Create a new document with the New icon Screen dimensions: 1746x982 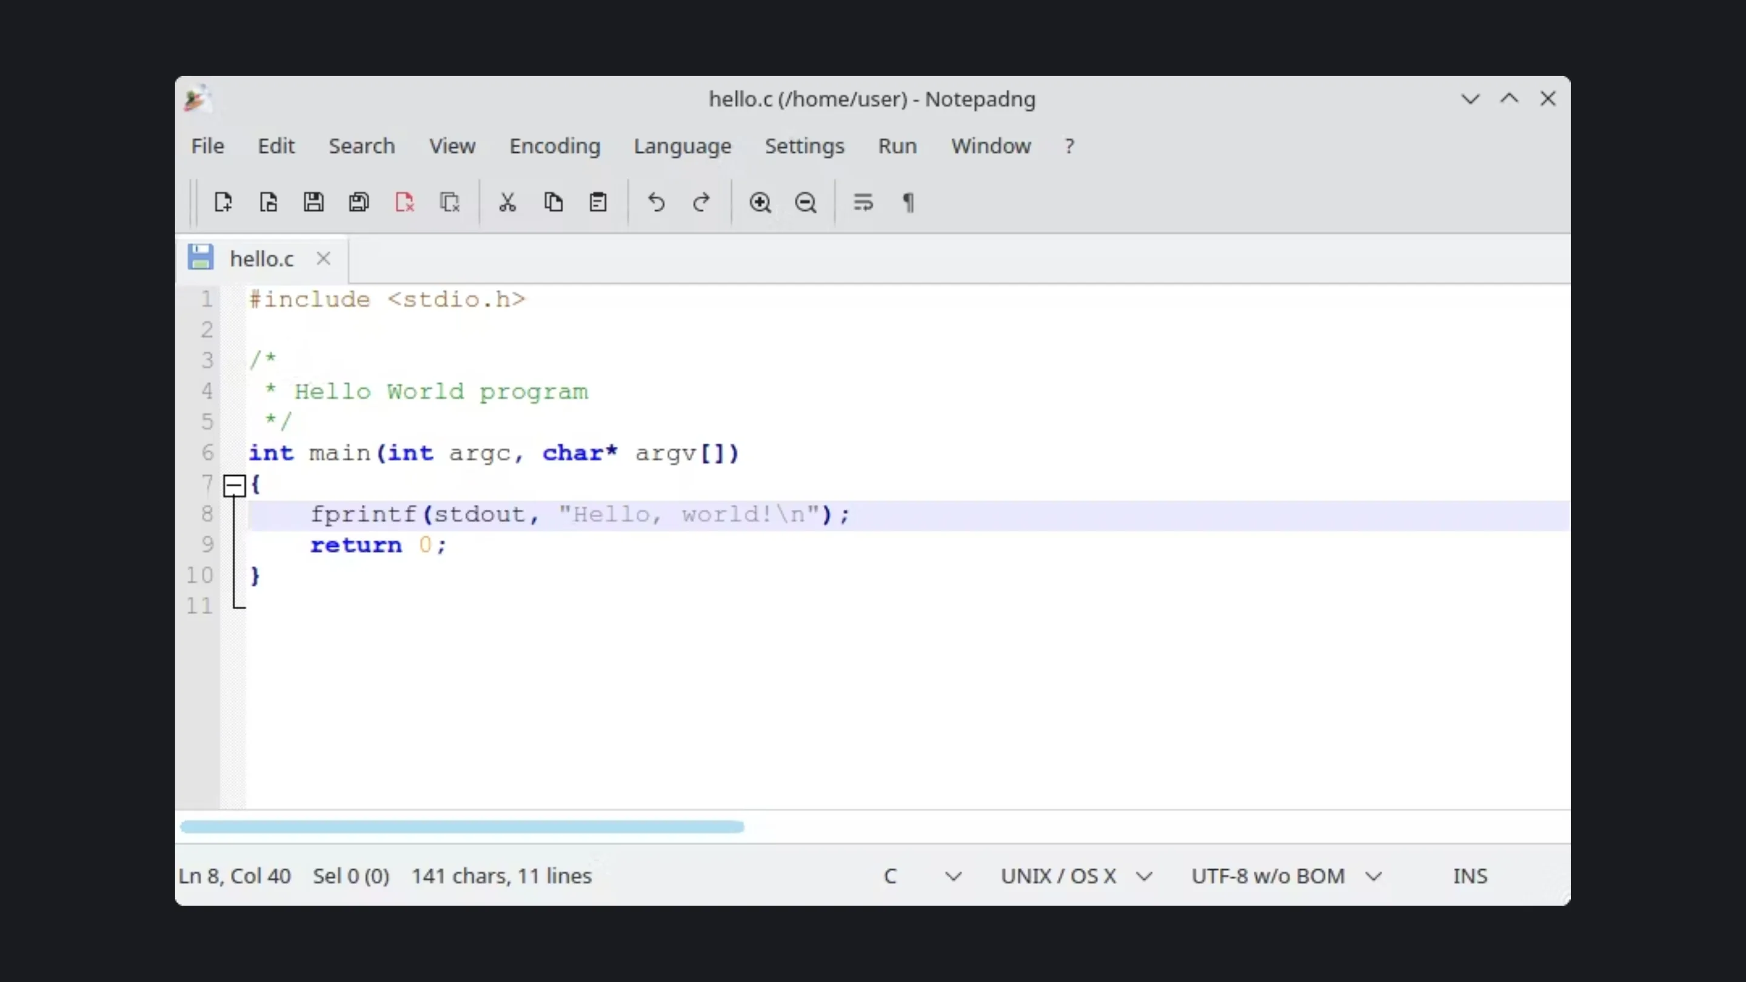pyautogui.click(x=223, y=202)
